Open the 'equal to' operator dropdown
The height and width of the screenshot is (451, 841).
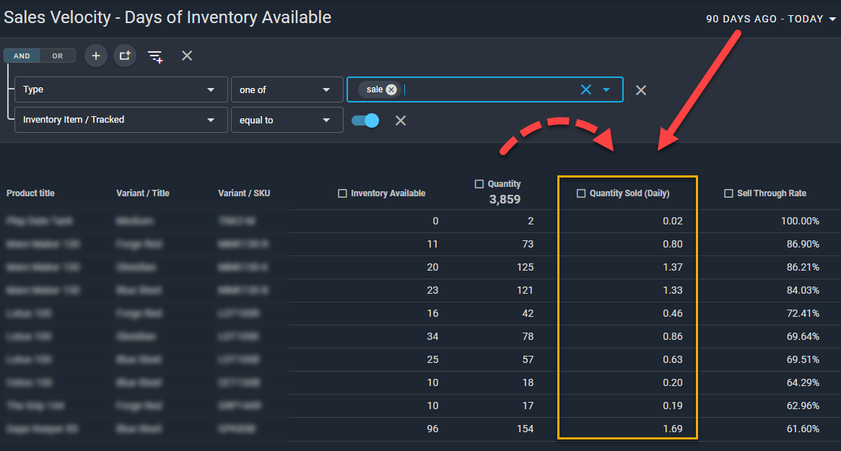(287, 121)
